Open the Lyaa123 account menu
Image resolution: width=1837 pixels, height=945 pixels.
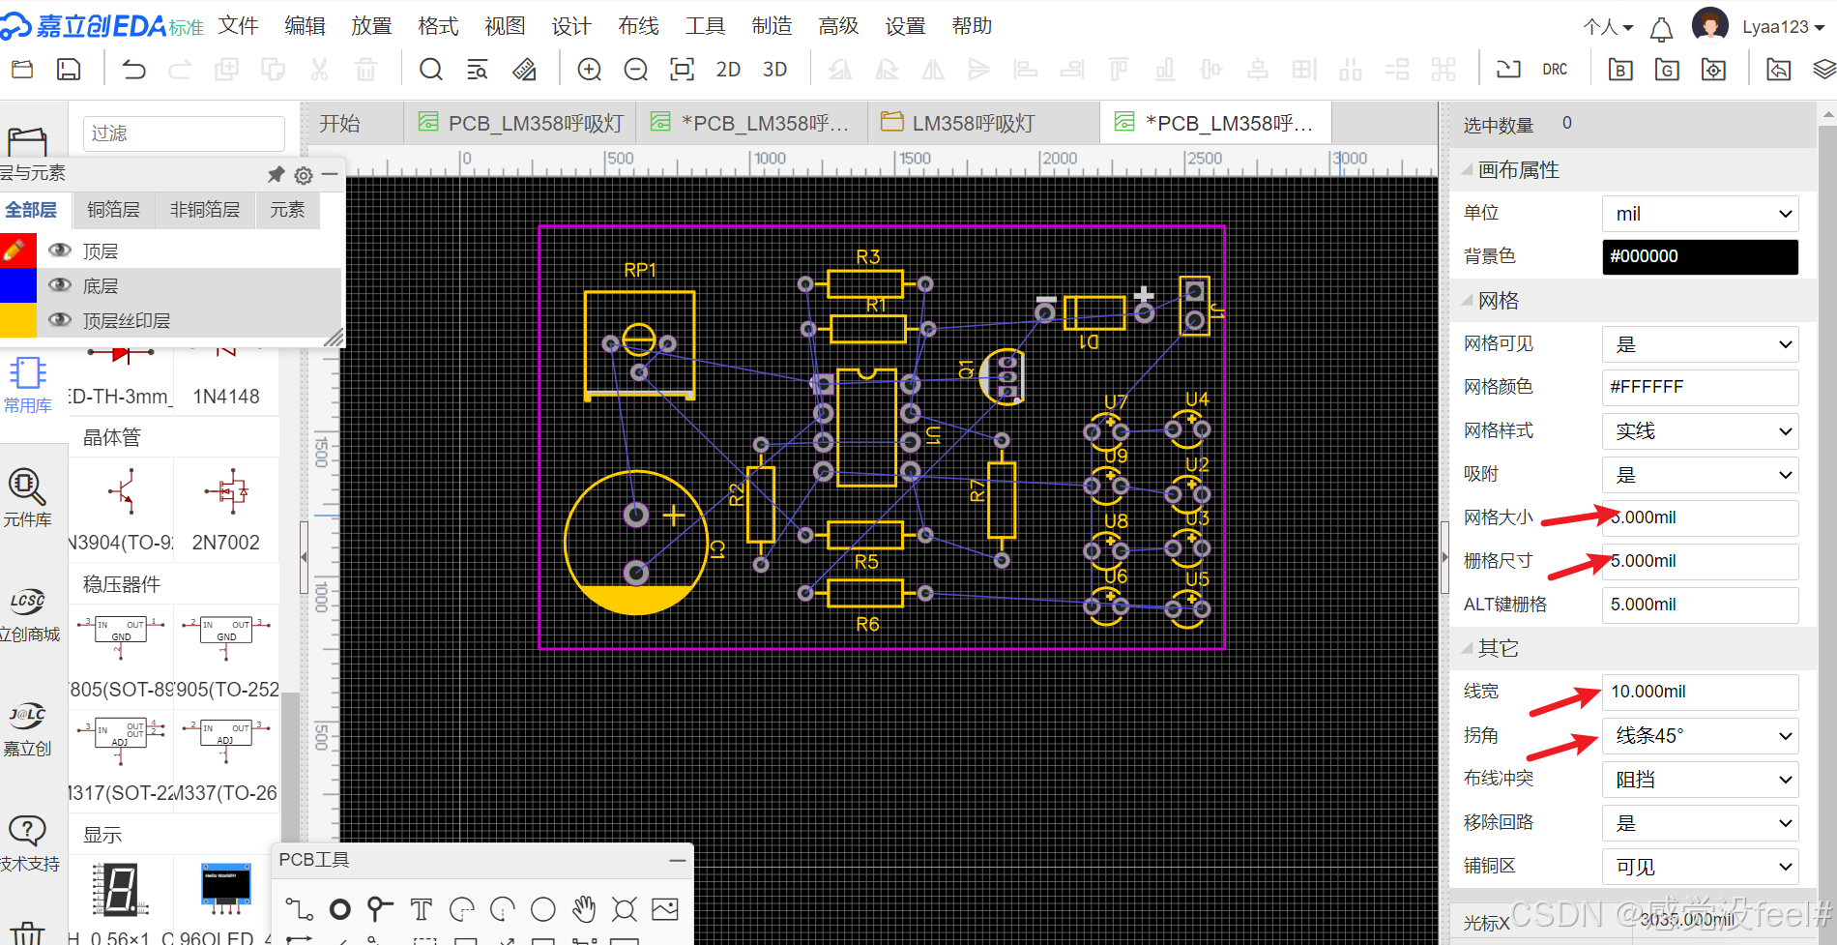click(x=1782, y=27)
